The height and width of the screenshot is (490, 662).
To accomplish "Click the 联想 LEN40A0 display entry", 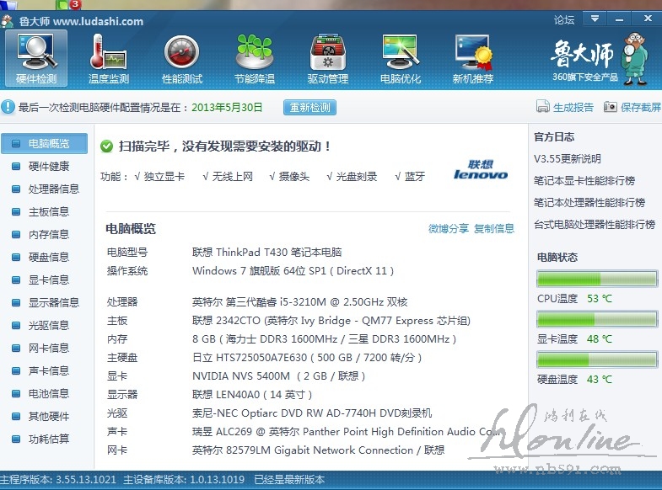I will 252,395.
